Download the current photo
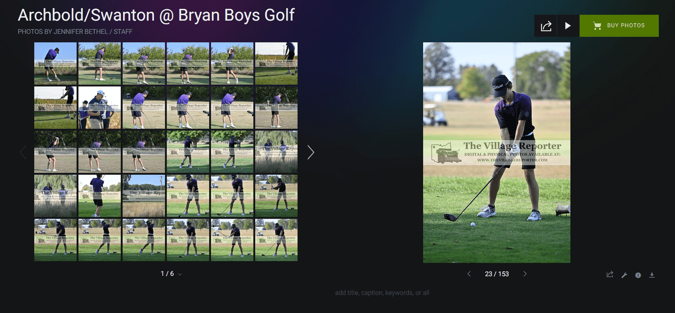 click(x=652, y=275)
